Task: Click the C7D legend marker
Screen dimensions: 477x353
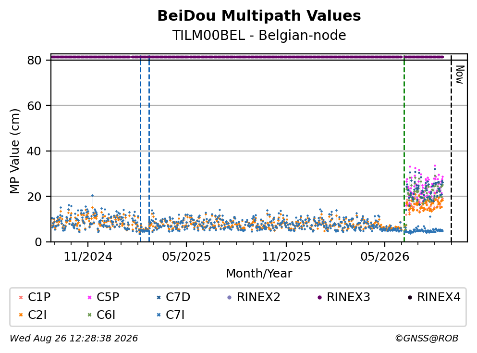Action: click(x=159, y=297)
